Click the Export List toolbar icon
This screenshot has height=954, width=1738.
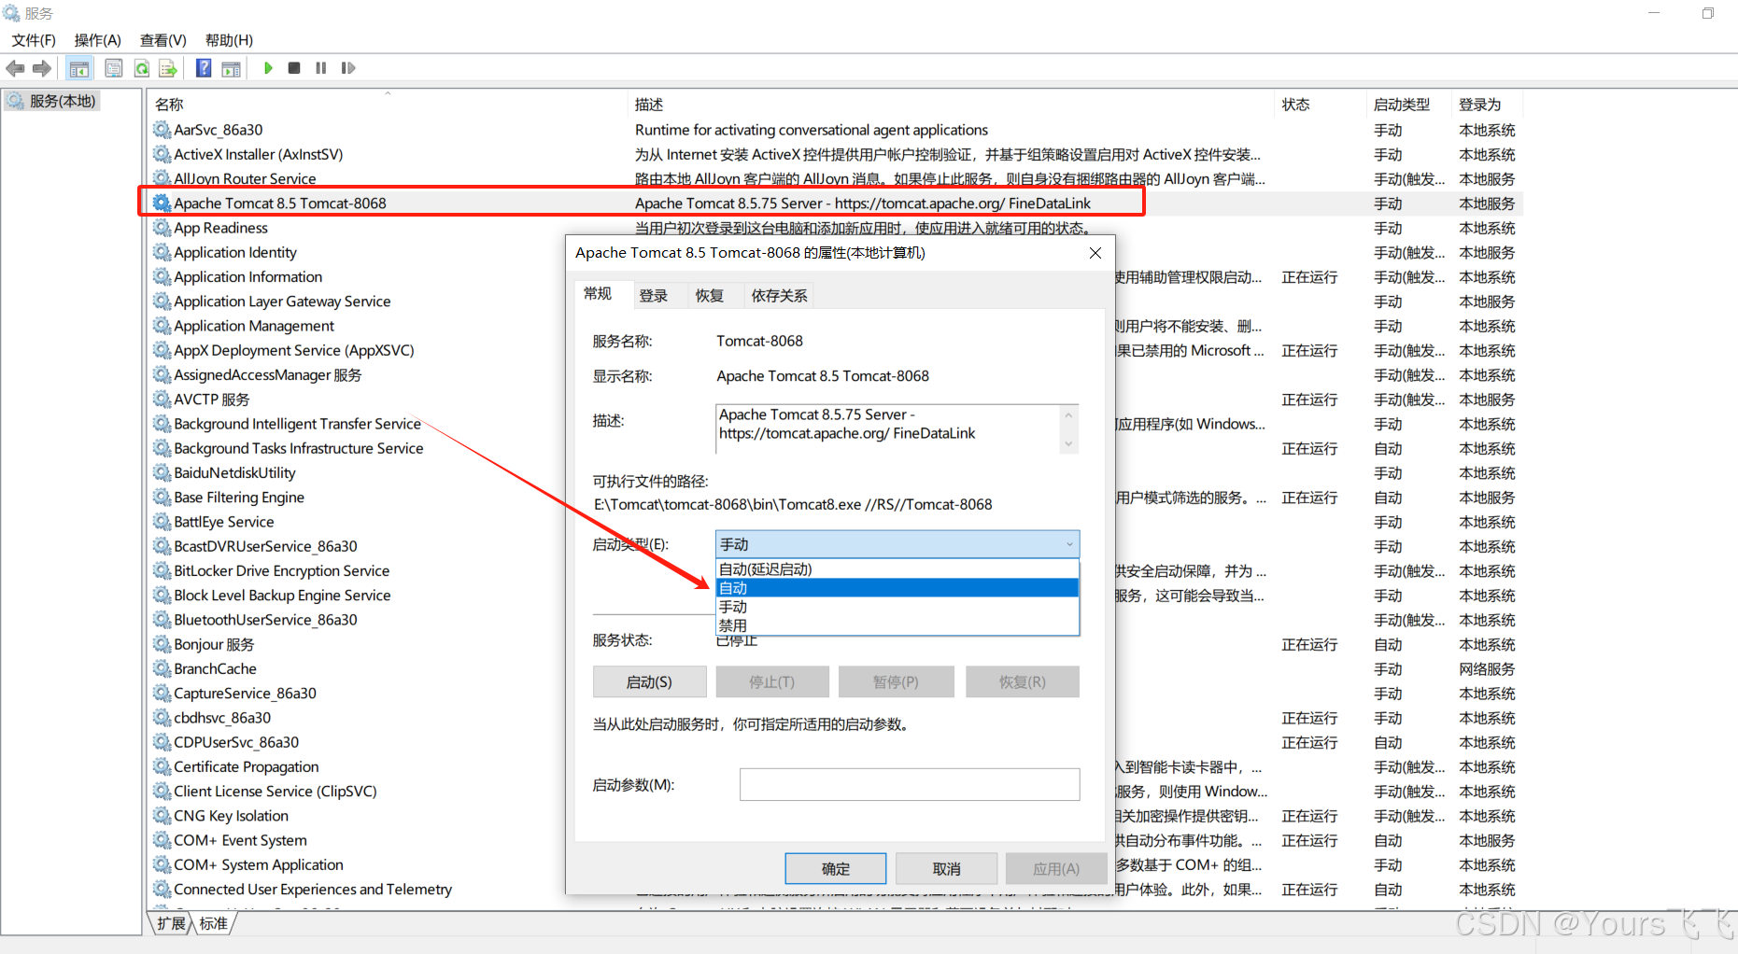point(168,68)
